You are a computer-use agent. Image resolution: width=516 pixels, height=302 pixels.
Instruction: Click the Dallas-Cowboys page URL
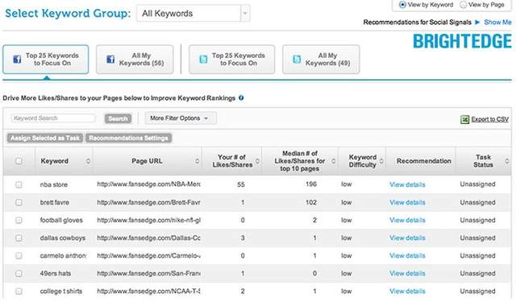(x=148, y=238)
